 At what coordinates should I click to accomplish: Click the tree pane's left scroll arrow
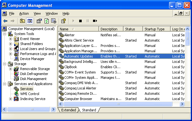click(x=4, y=109)
